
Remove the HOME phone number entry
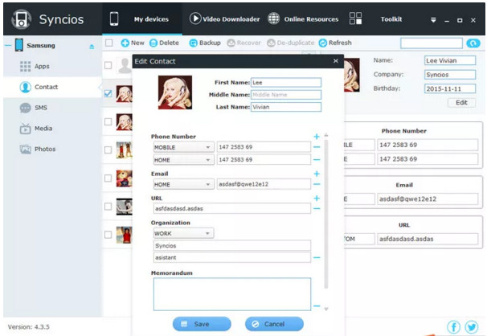coord(317,160)
